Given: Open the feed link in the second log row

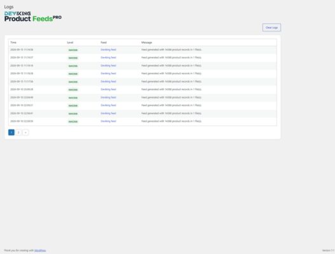Looking at the screenshot, I should tap(108, 58).
